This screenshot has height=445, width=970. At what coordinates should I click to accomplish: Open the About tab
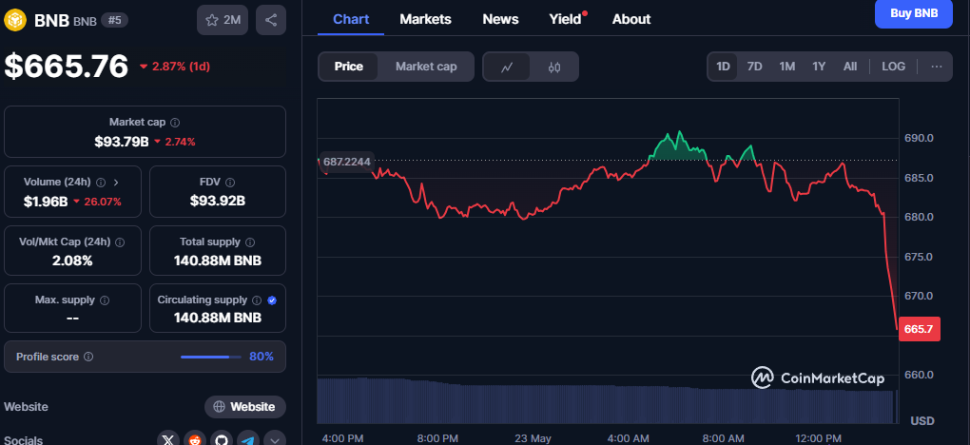pyautogui.click(x=631, y=19)
